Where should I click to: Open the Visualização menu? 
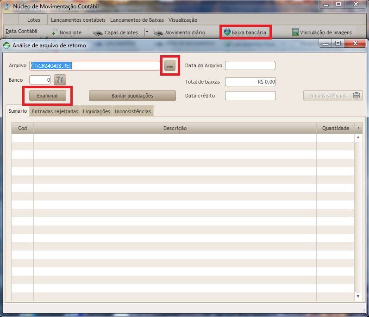(183, 20)
